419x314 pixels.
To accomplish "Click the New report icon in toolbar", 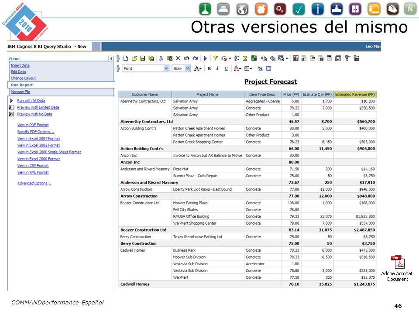I will click(126, 58).
